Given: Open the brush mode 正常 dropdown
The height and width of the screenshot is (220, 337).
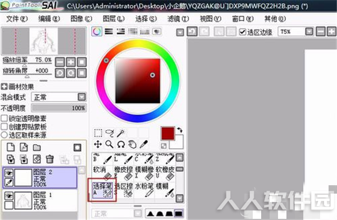Looking at the screenshot, I should pos(117,214).
